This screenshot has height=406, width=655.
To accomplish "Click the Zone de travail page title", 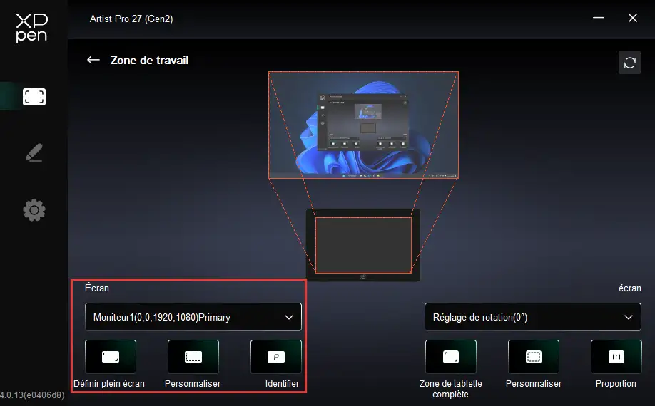I will (149, 61).
